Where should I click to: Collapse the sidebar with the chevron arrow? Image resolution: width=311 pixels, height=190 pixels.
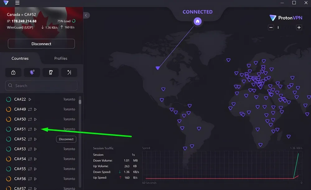[x=86, y=15]
